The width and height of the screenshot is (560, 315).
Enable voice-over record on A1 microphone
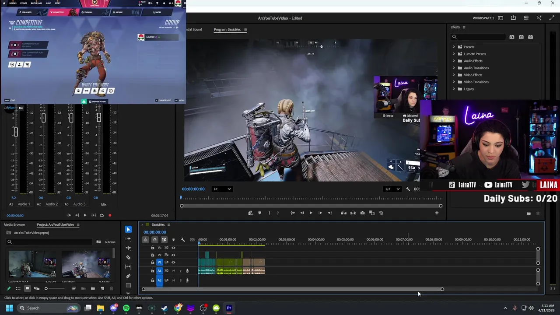[187, 271]
